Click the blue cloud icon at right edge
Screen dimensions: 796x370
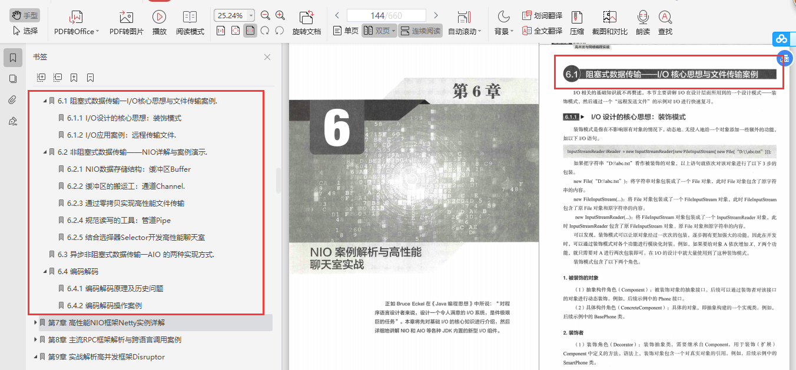[x=781, y=39]
